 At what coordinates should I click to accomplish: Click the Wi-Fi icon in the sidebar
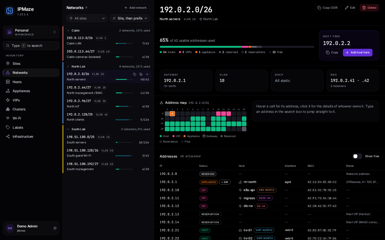point(8,118)
